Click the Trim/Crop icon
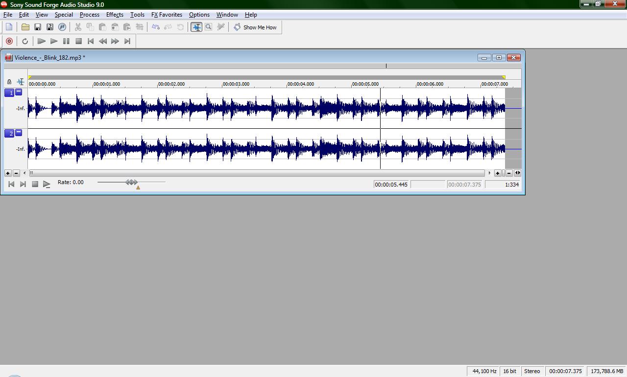 coord(139,27)
